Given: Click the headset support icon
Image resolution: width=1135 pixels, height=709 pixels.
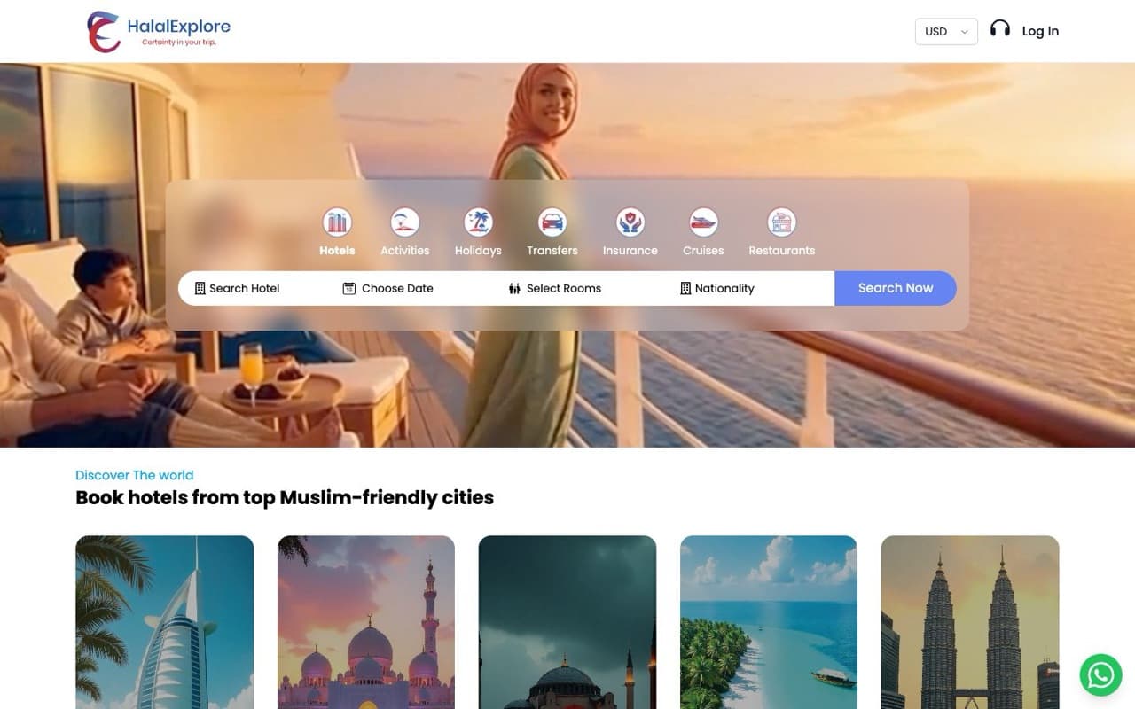Looking at the screenshot, I should pyautogui.click(x=1000, y=29).
